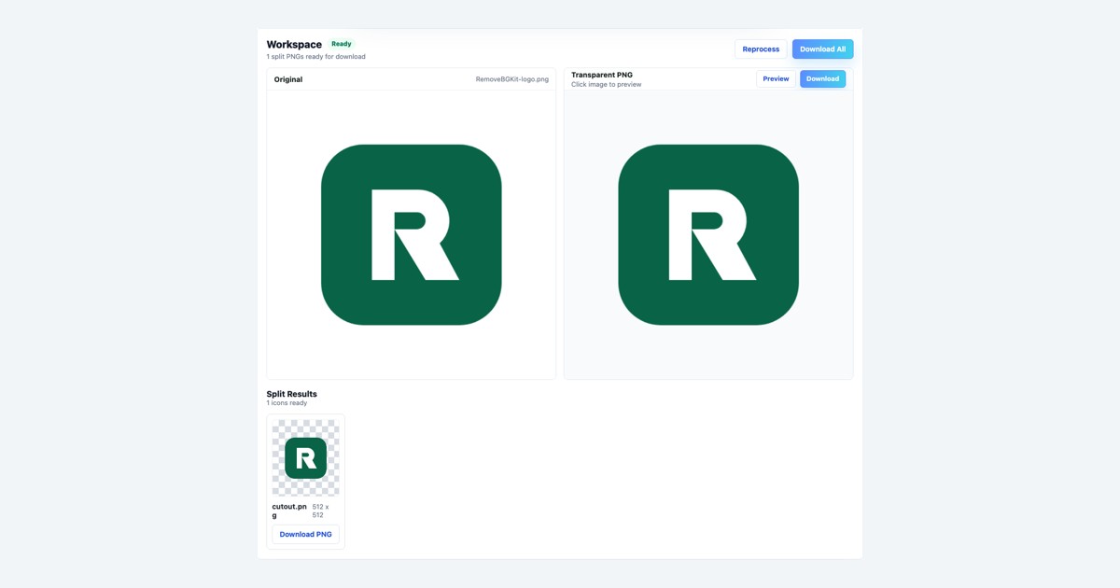Image resolution: width=1120 pixels, height=588 pixels.
Task: Click the transparent PNG logo image to preview
Action: (x=708, y=234)
